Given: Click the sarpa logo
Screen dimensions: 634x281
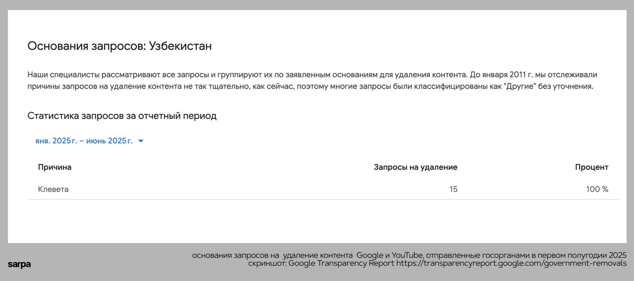Looking at the screenshot, I should point(19,264).
